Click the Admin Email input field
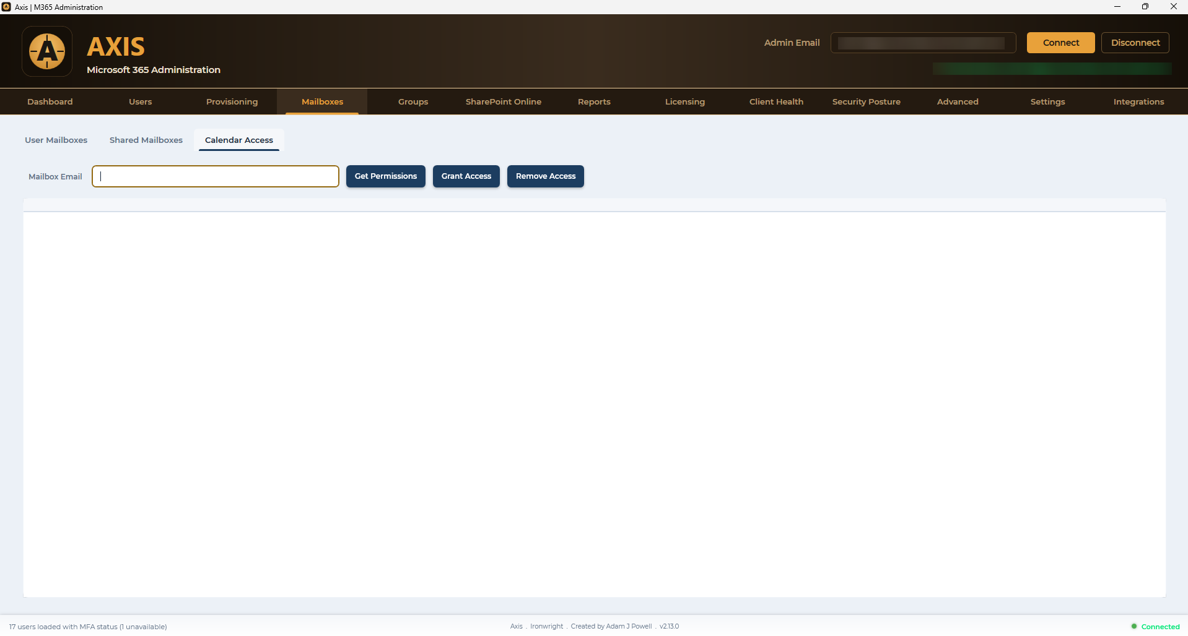This screenshot has width=1188, height=636. pos(923,43)
